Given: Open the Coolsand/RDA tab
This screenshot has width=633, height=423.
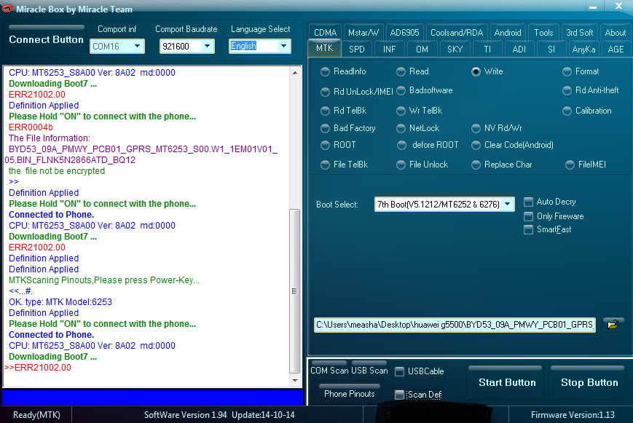Looking at the screenshot, I should click(x=457, y=33).
